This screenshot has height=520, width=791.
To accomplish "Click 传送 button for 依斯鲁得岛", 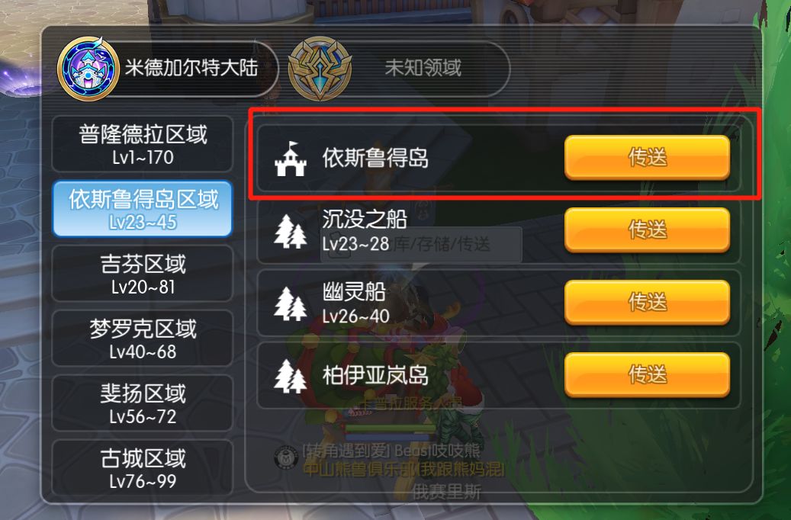I will coord(647,157).
